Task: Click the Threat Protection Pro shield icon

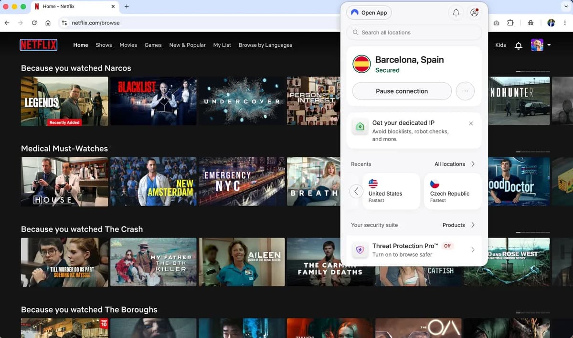Action: [360, 250]
